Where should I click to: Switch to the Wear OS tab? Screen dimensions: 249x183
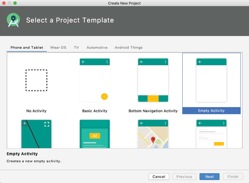(x=58, y=48)
